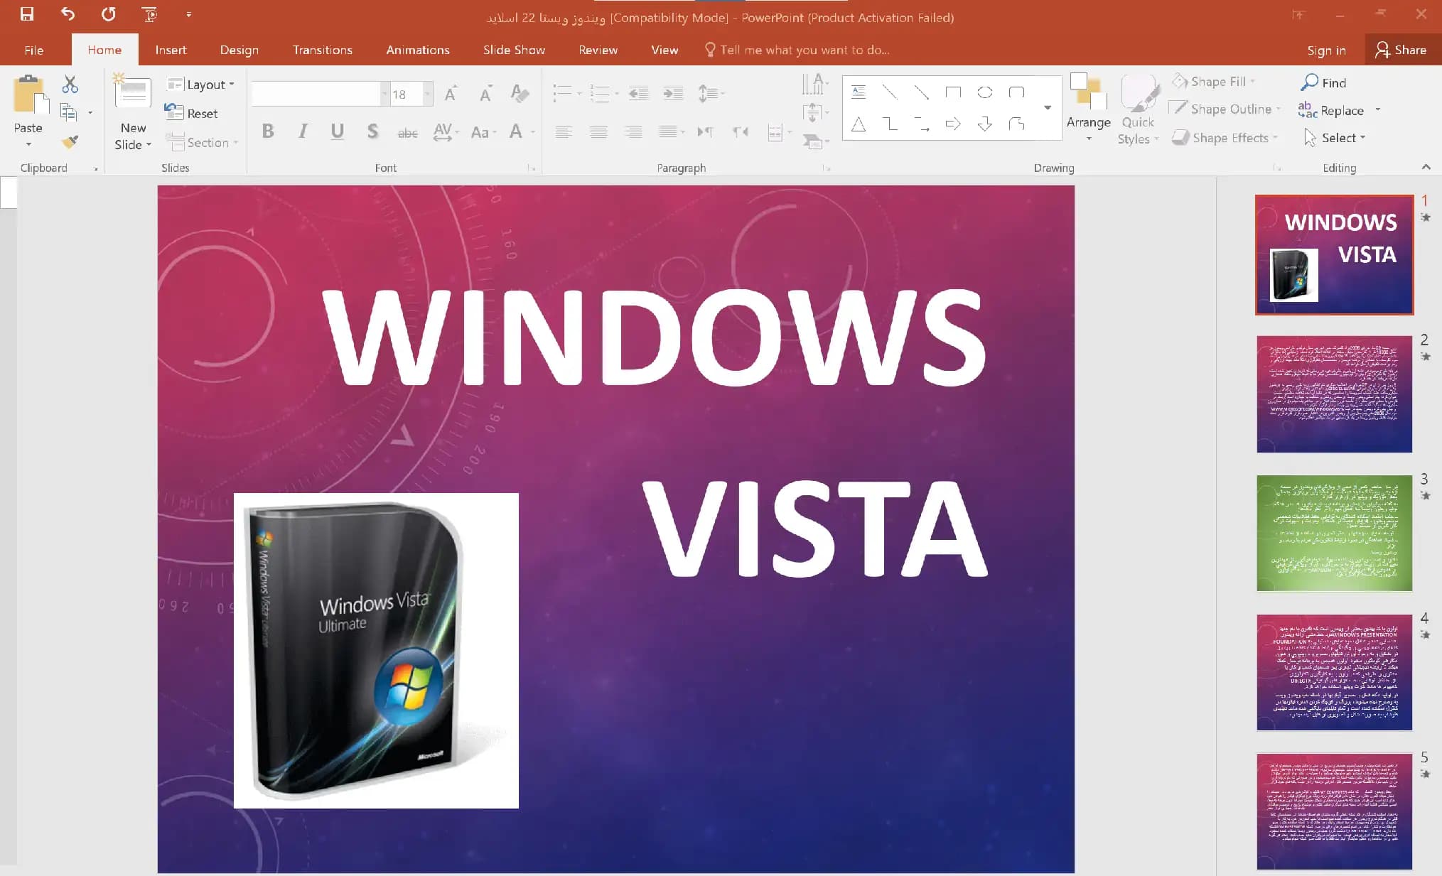
Task: Collapse the ribbon with the chevron
Action: pyautogui.click(x=1426, y=167)
